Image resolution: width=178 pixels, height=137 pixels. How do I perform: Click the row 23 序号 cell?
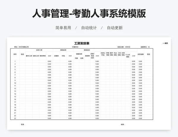click(15, 119)
